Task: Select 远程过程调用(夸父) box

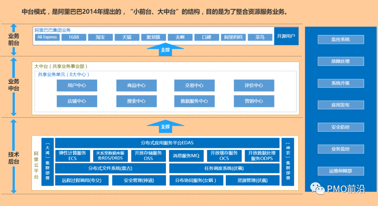Action: click(82, 180)
